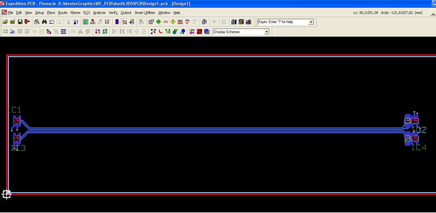Click the red exit door icon

pyautogui.click(x=27, y=22)
